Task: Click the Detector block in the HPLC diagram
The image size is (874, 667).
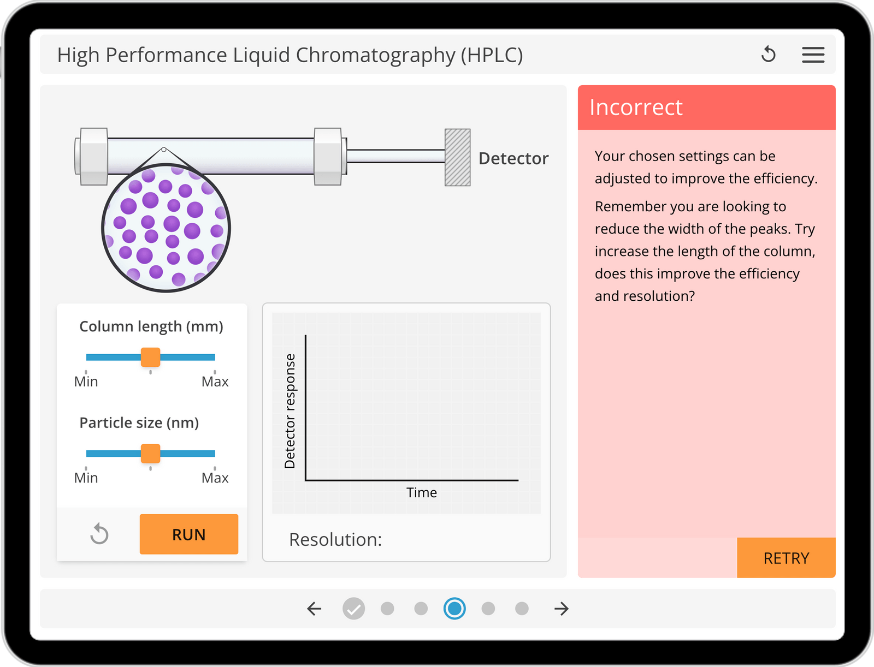Action: (457, 156)
